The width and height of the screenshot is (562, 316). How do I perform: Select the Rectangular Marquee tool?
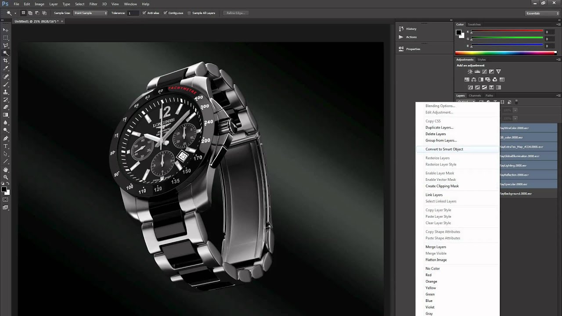pos(6,37)
